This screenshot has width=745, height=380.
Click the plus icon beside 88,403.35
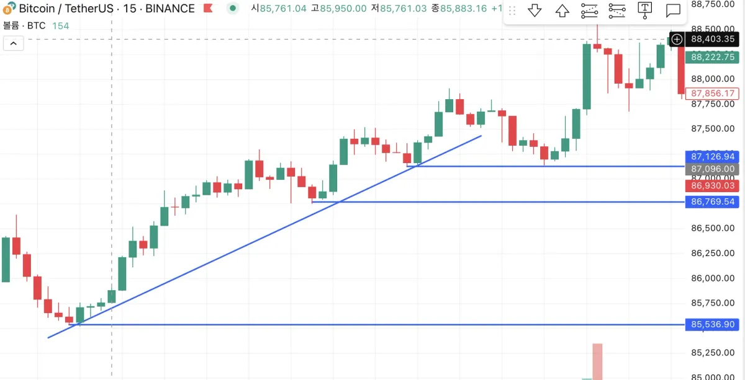point(677,39)
